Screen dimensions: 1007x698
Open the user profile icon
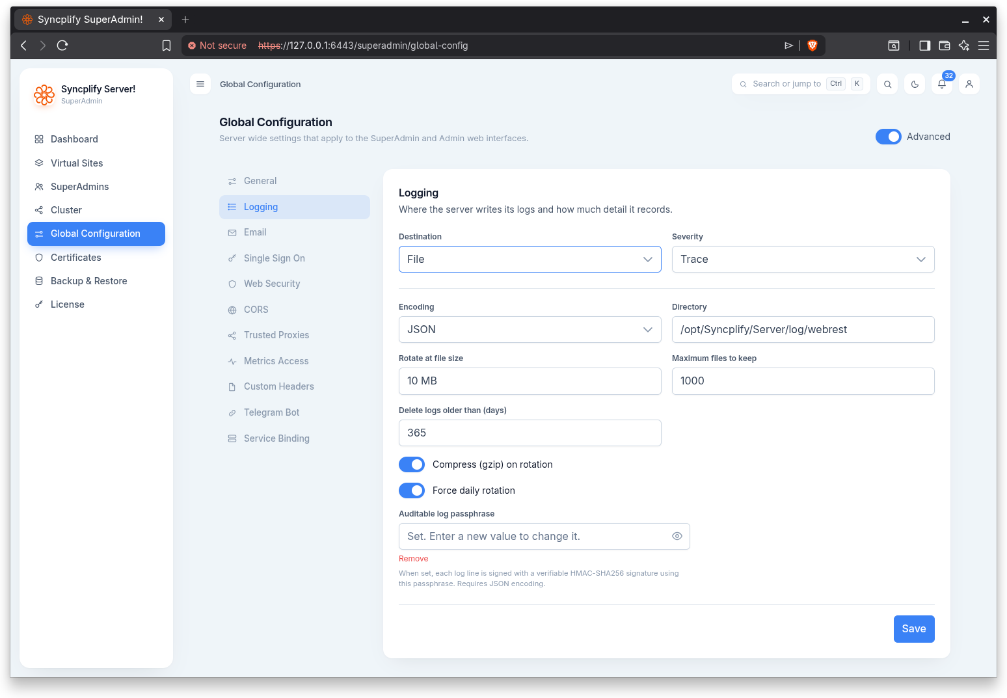click(969, 84)
